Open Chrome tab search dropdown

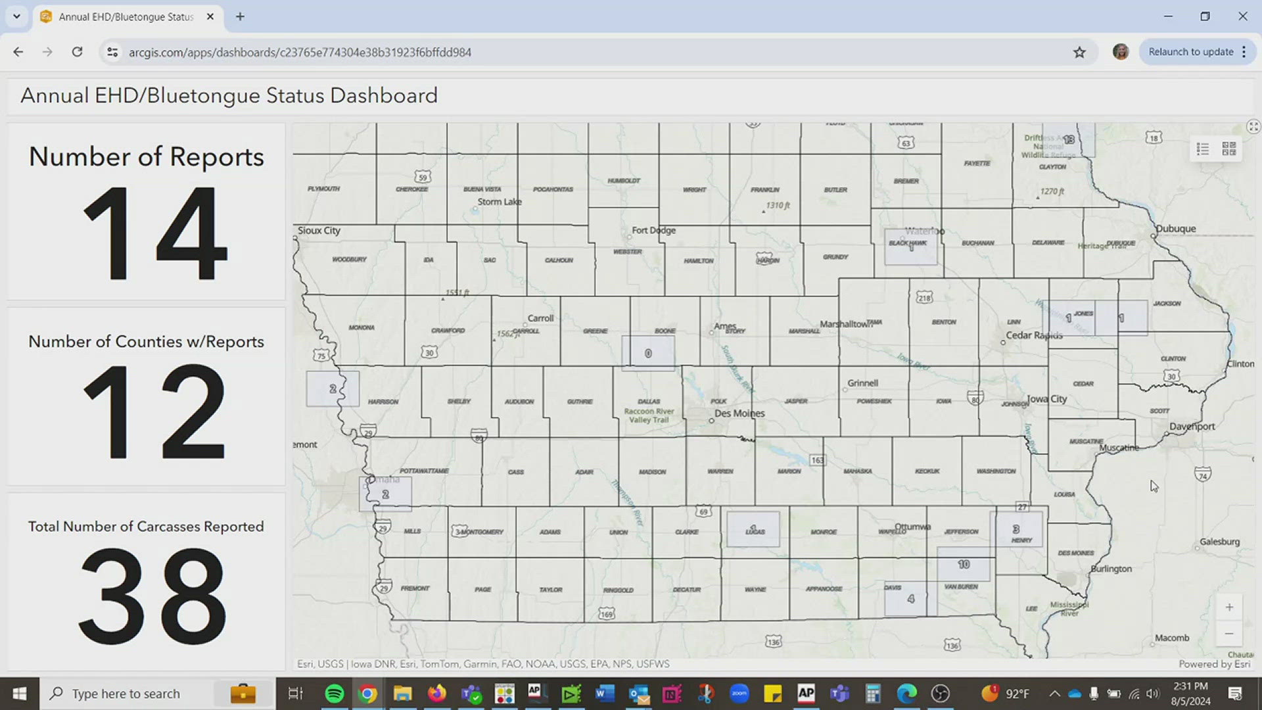click(x=16, y=16)
